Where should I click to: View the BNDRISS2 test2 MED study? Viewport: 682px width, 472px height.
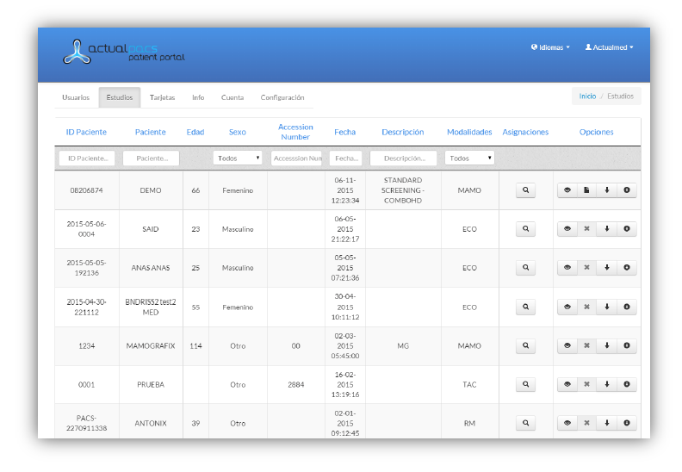(567, 307)
